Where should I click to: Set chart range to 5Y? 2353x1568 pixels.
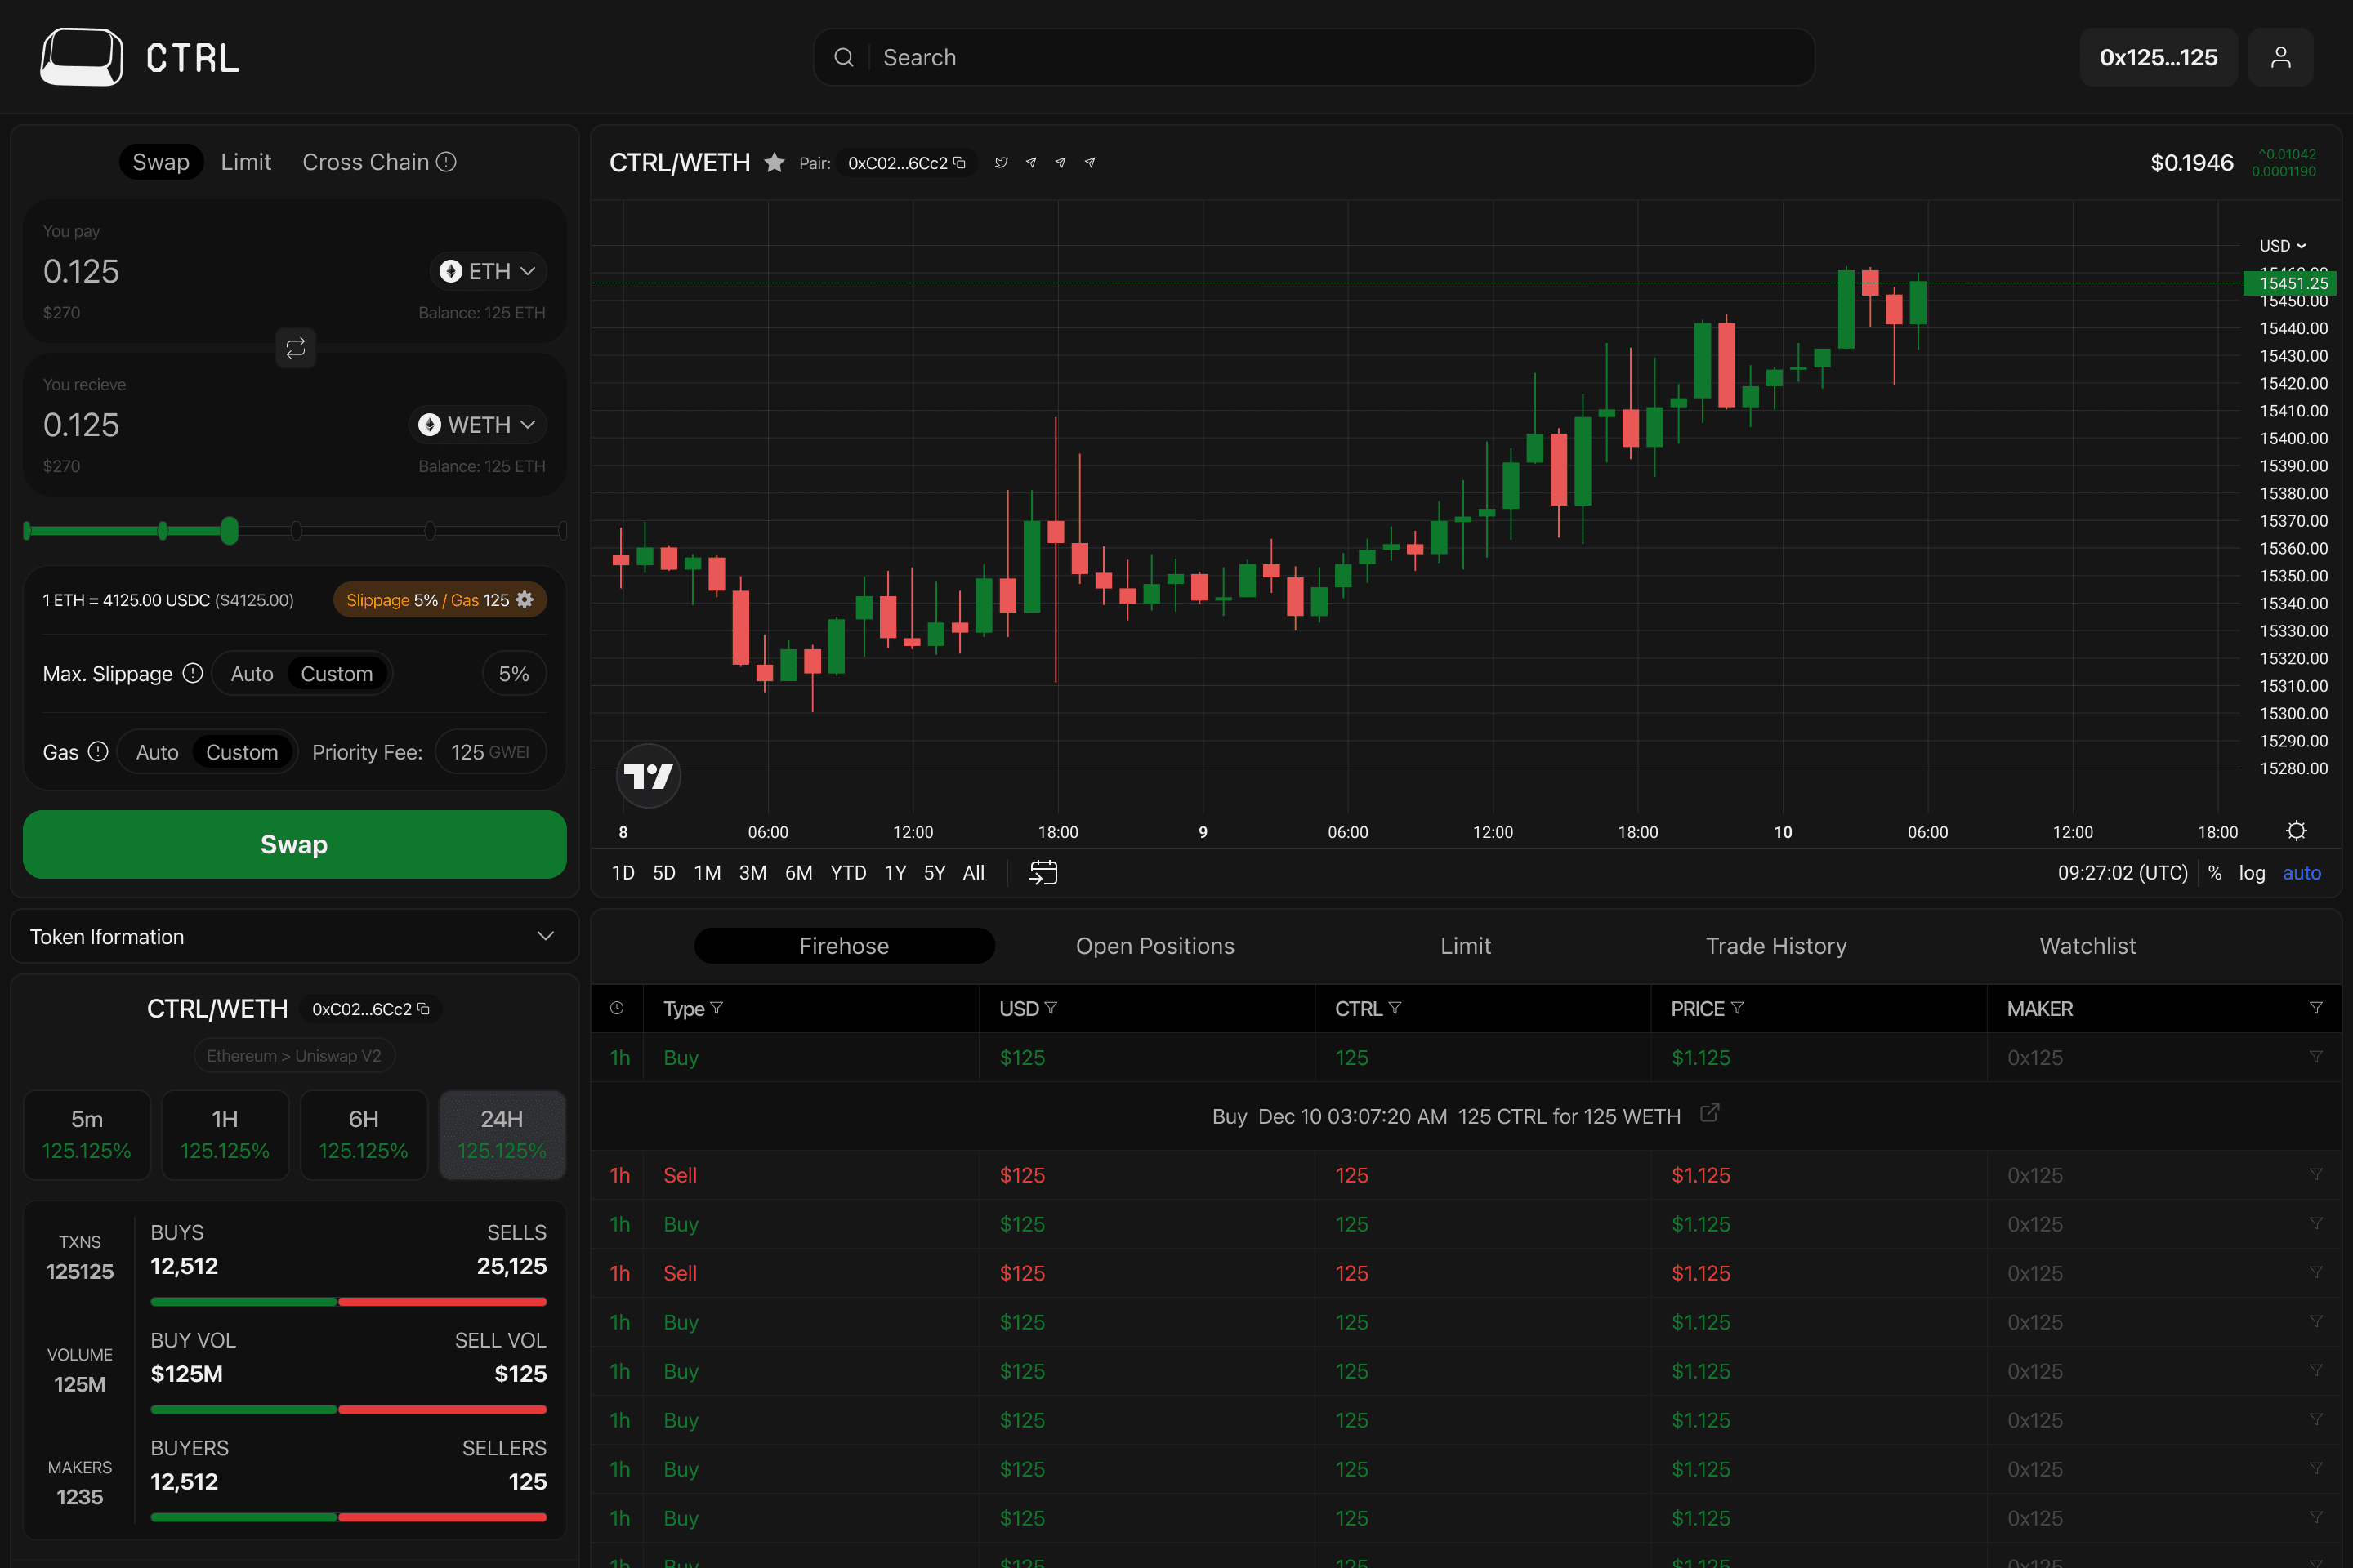point(935,873)
